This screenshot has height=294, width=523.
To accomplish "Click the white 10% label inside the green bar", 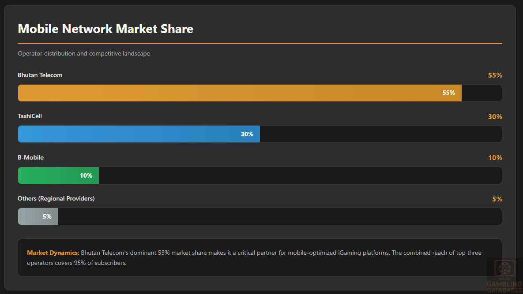I will (86, 175).
